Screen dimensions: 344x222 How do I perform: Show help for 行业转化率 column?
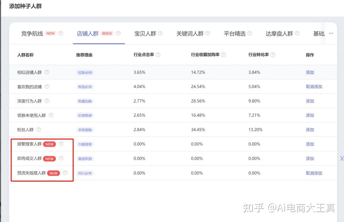point(273,55)
